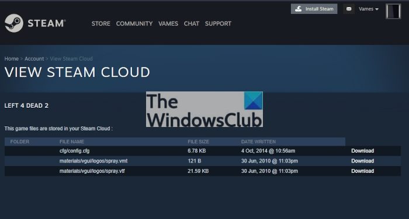This screenshot has width=409, height=219.
Task: Click the 6.78 KB file size
Action: [197, 151]
